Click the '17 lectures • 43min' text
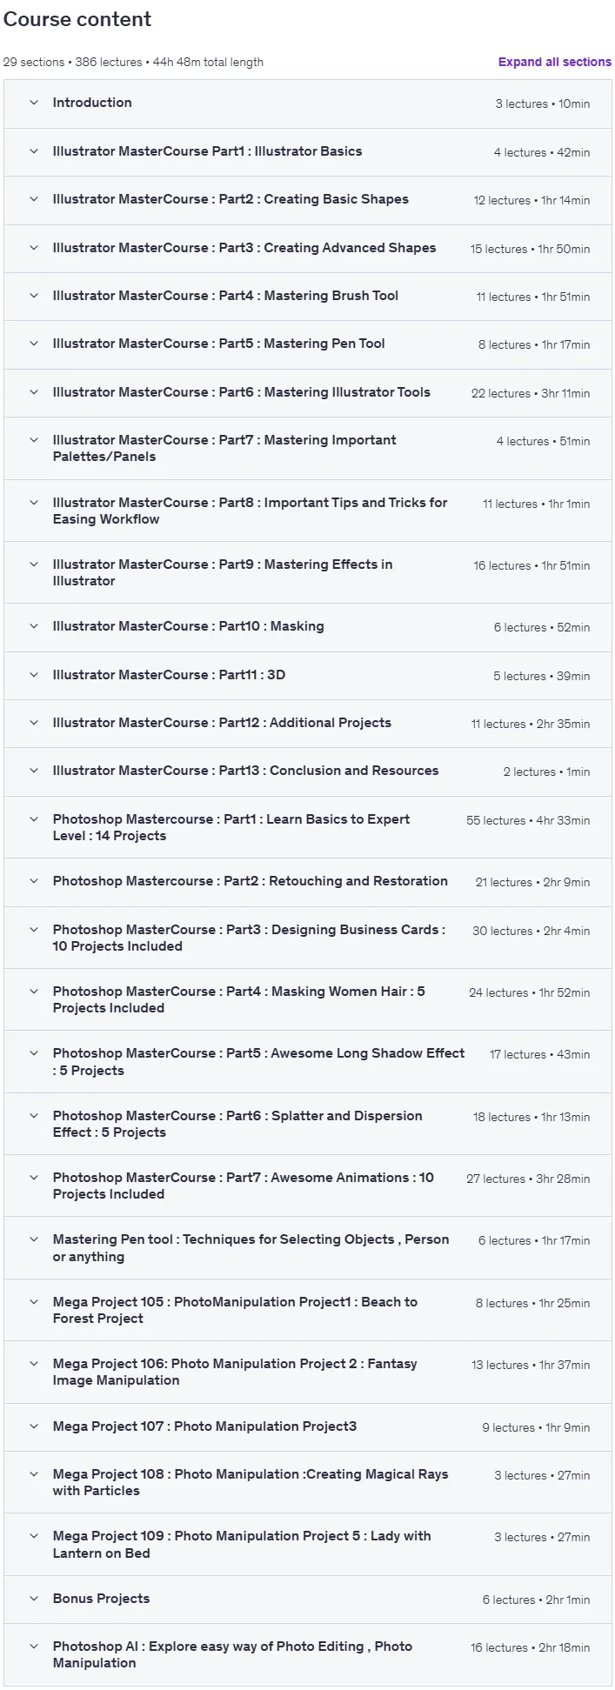Image resolution: width=615 pixels, height=1690 pixels. tap(539, 1054)
